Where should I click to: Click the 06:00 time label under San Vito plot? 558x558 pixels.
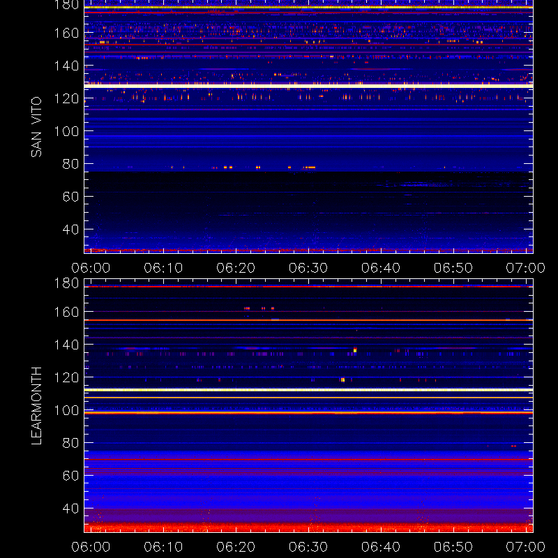[x=91, y=268]
